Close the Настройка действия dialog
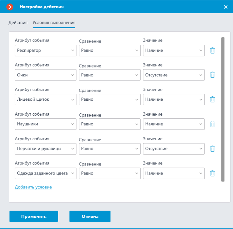 click(x=226, y=7)
